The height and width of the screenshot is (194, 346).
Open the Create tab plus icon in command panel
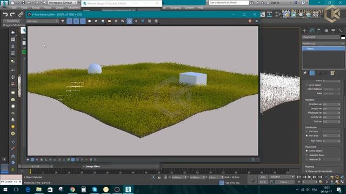point(304,31)
